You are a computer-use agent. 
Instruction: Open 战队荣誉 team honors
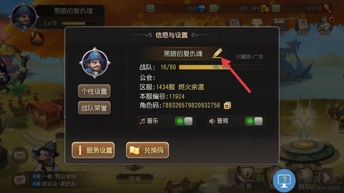tap(94, 108)
